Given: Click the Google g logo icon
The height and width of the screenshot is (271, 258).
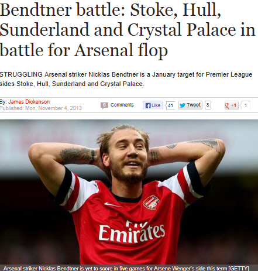Looking at the screenshot, I should [x=227, y=105].
